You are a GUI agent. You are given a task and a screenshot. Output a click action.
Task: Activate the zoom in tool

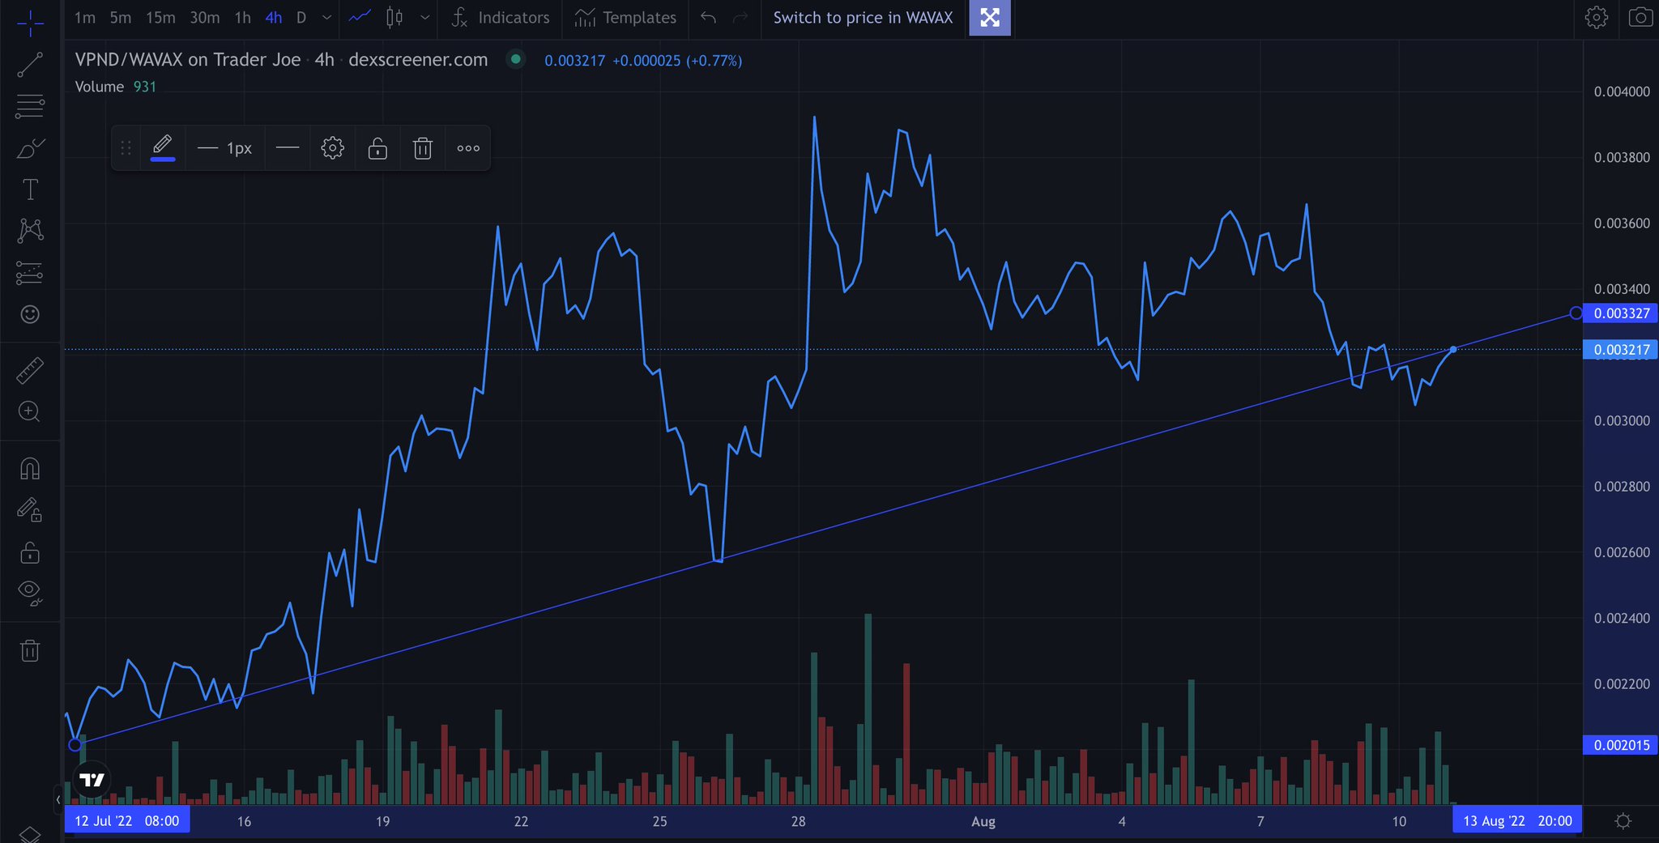pyautogui.click(x=30, y=412)
